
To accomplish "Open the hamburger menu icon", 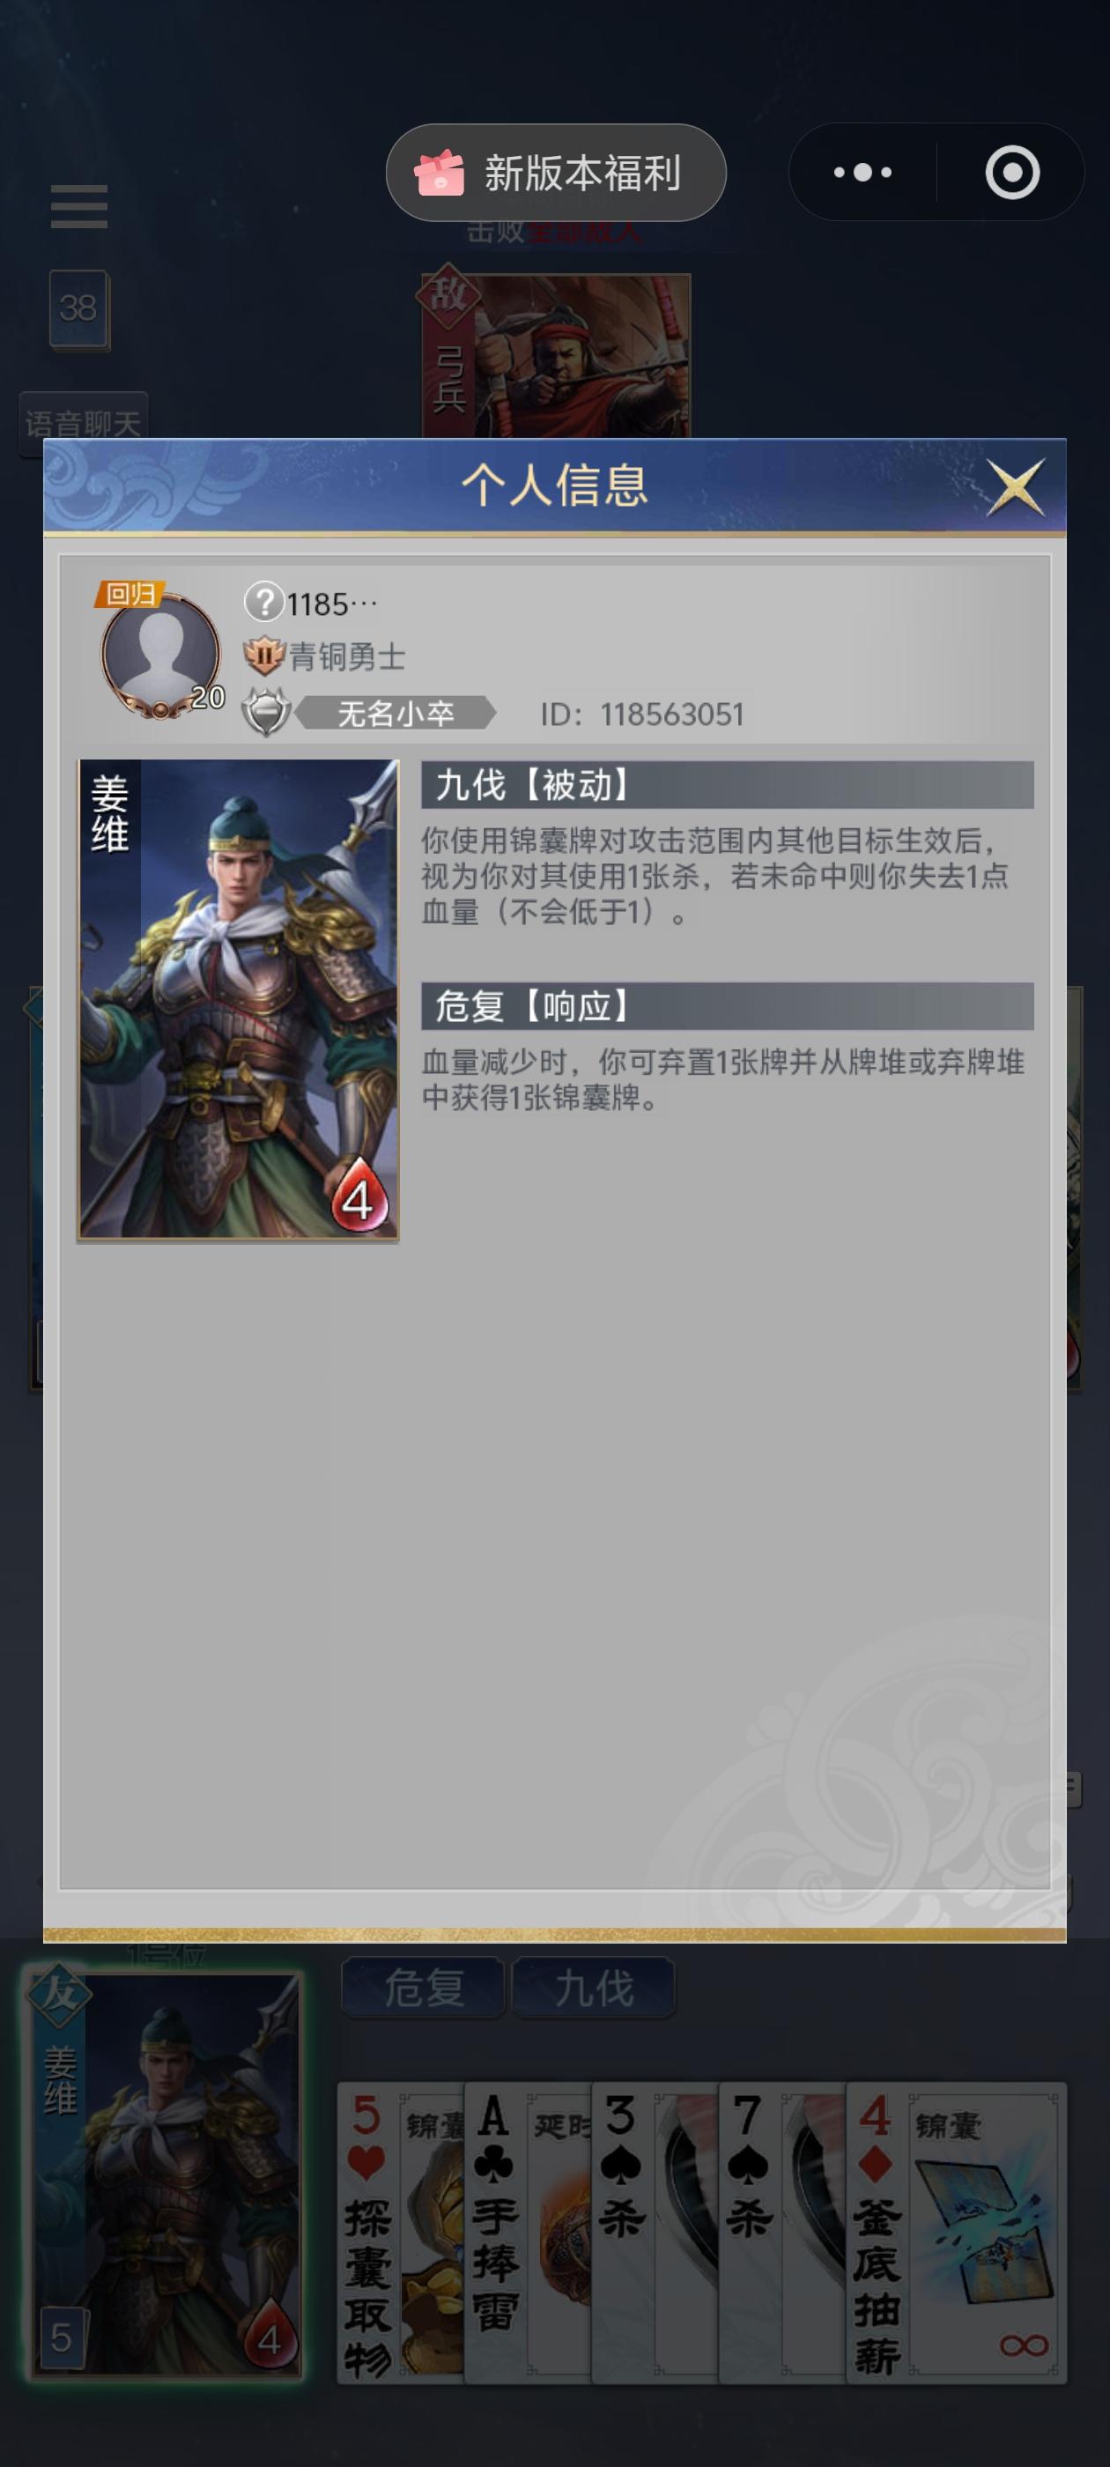I will click(x=78, y=206).
